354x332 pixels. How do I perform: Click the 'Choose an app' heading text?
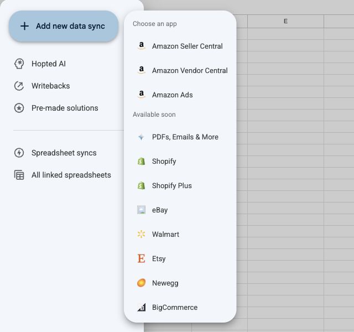coord(155,24)
